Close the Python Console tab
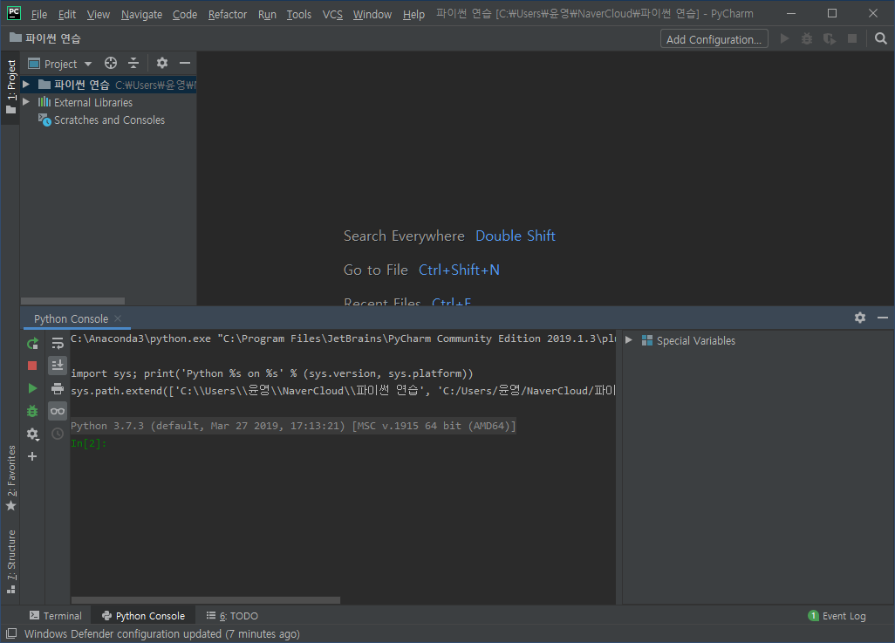The width and height of the screenshot is (895, 643). 118,318
